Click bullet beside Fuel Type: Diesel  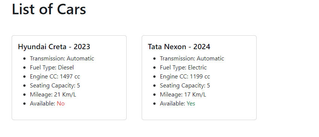tap(25, 68)
